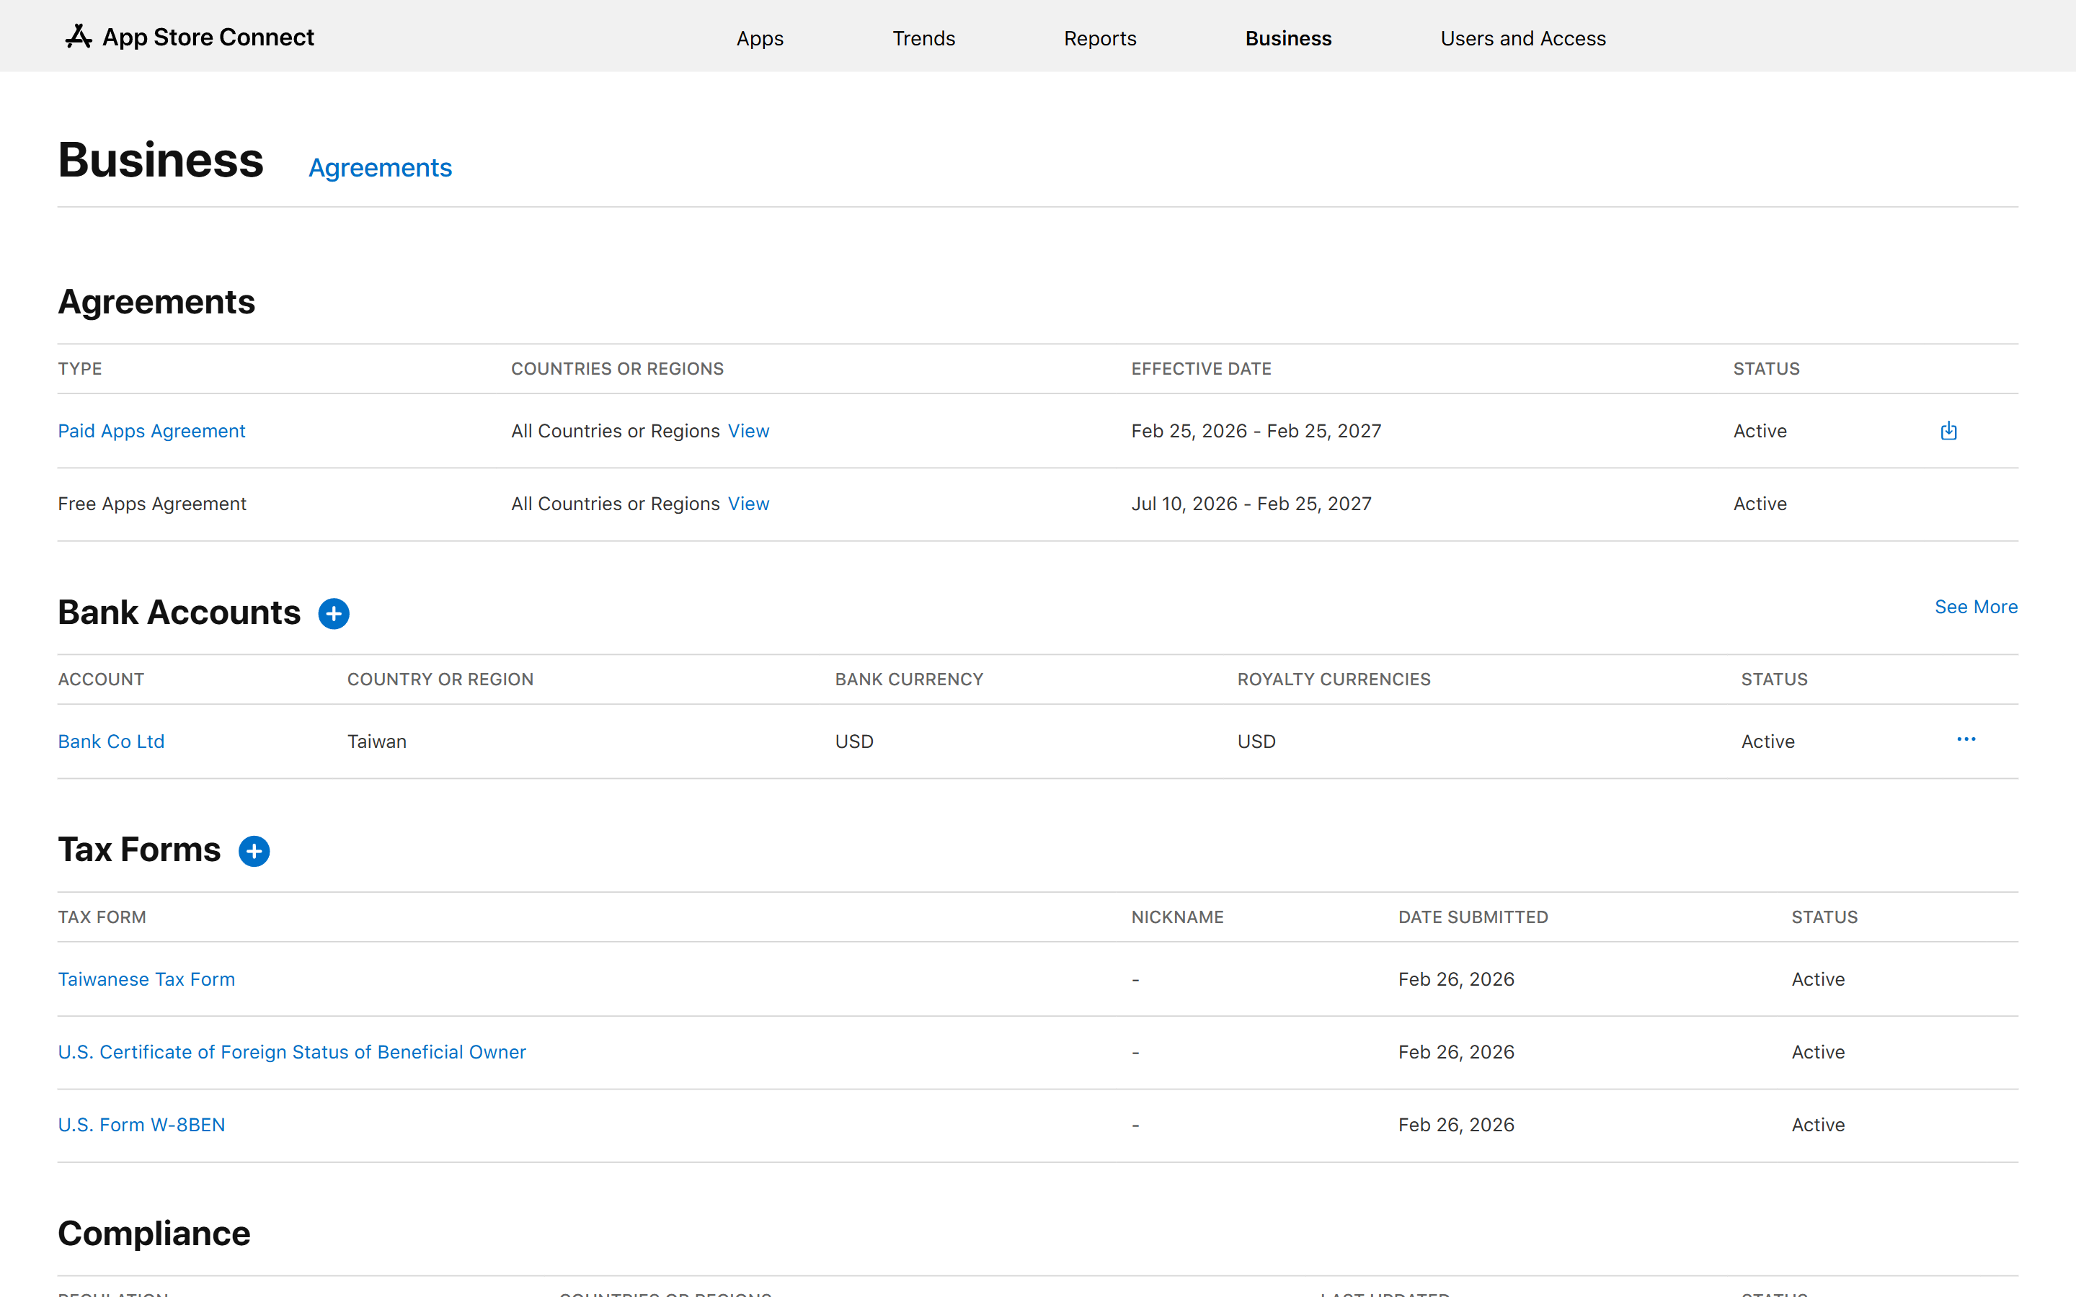This screenshot has width=2076, height=1297.
Task: Click Taiwan in the bank accounts table
Action: point(376,742)
